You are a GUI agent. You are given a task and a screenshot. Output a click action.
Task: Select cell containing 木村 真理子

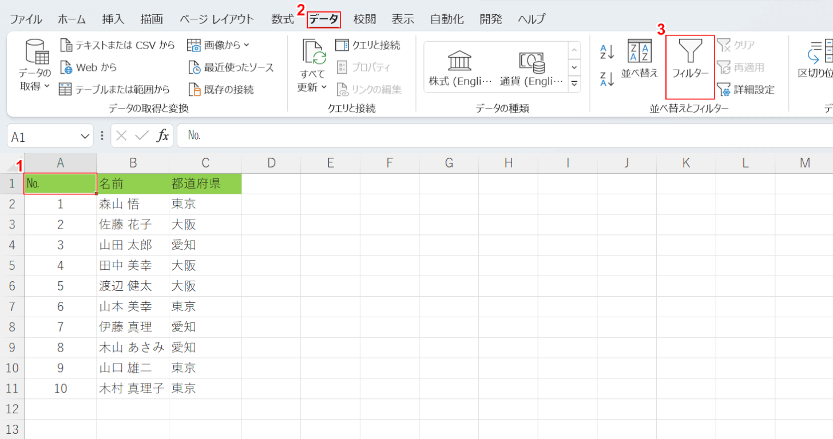[133, 389]
